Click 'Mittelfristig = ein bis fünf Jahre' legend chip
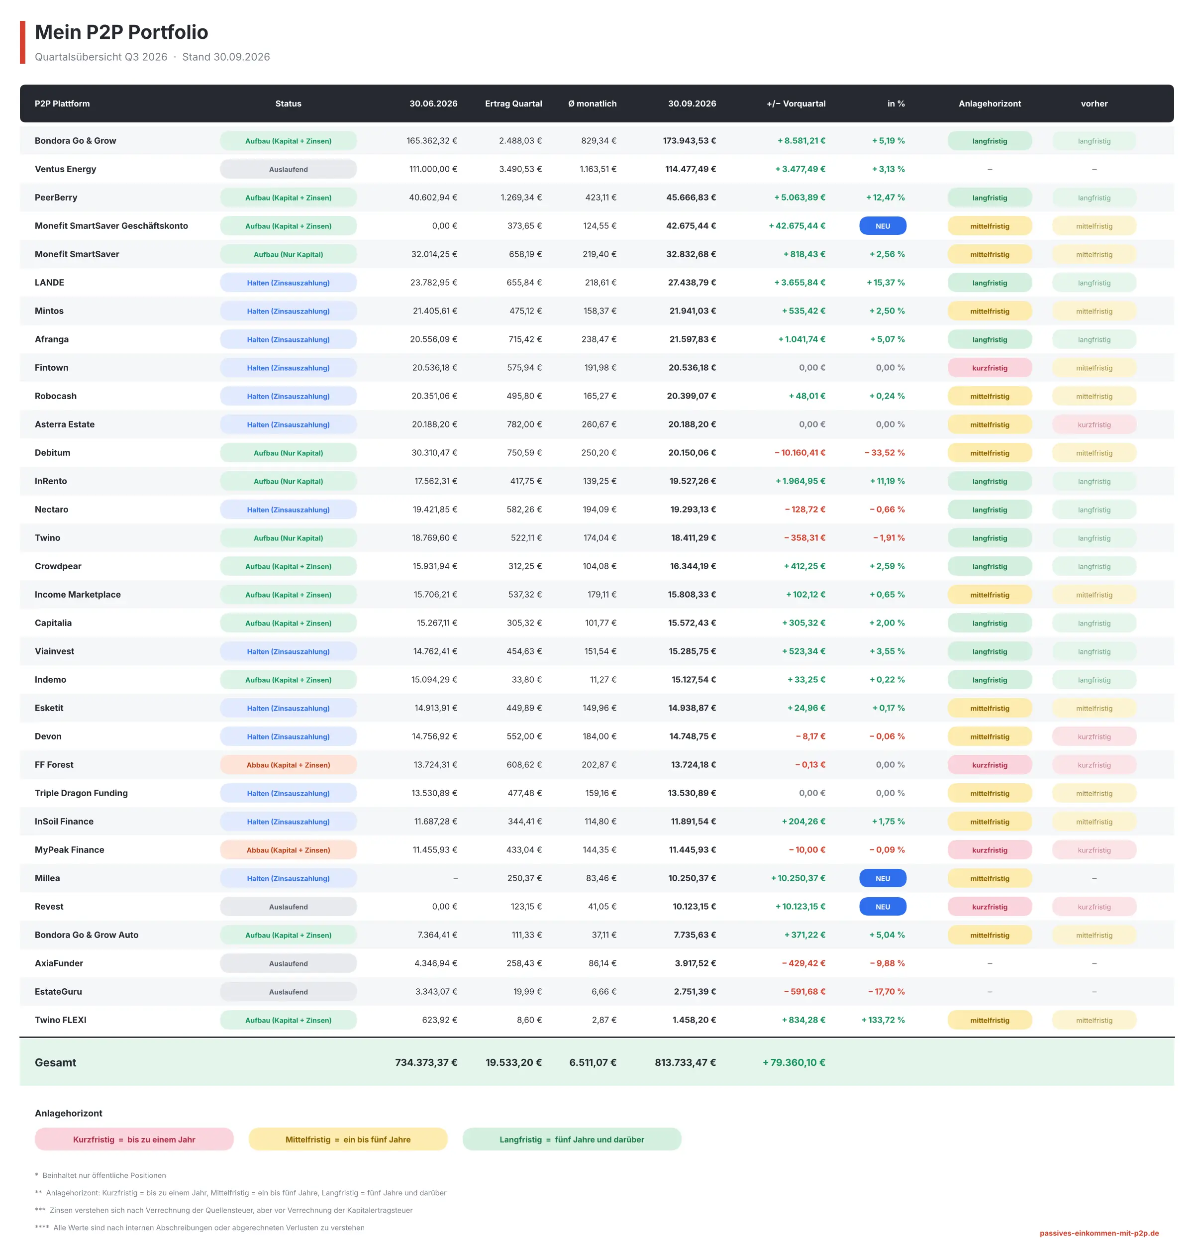 [348, 1139]
